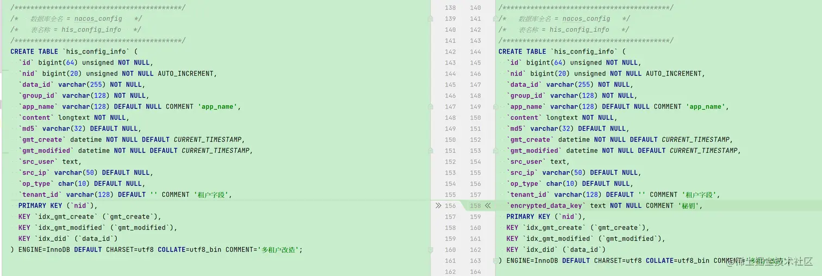Click 'app_name' comment string in right pane
The image size is (822, 276).
(x=705, y=106)
